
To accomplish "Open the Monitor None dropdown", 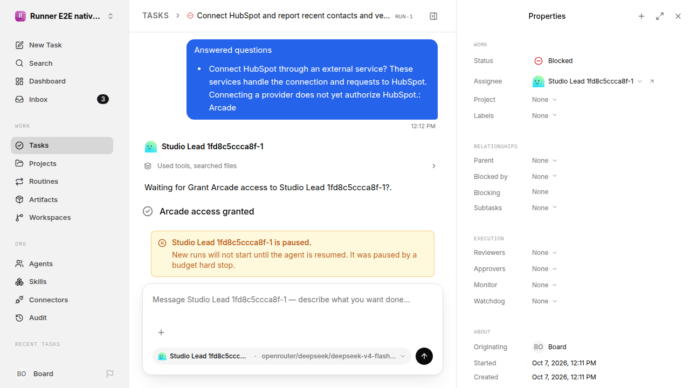I will (544, 285).
